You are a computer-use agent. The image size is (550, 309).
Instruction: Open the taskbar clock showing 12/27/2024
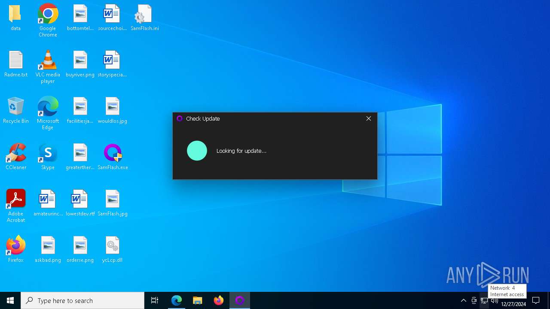point(513,304)
